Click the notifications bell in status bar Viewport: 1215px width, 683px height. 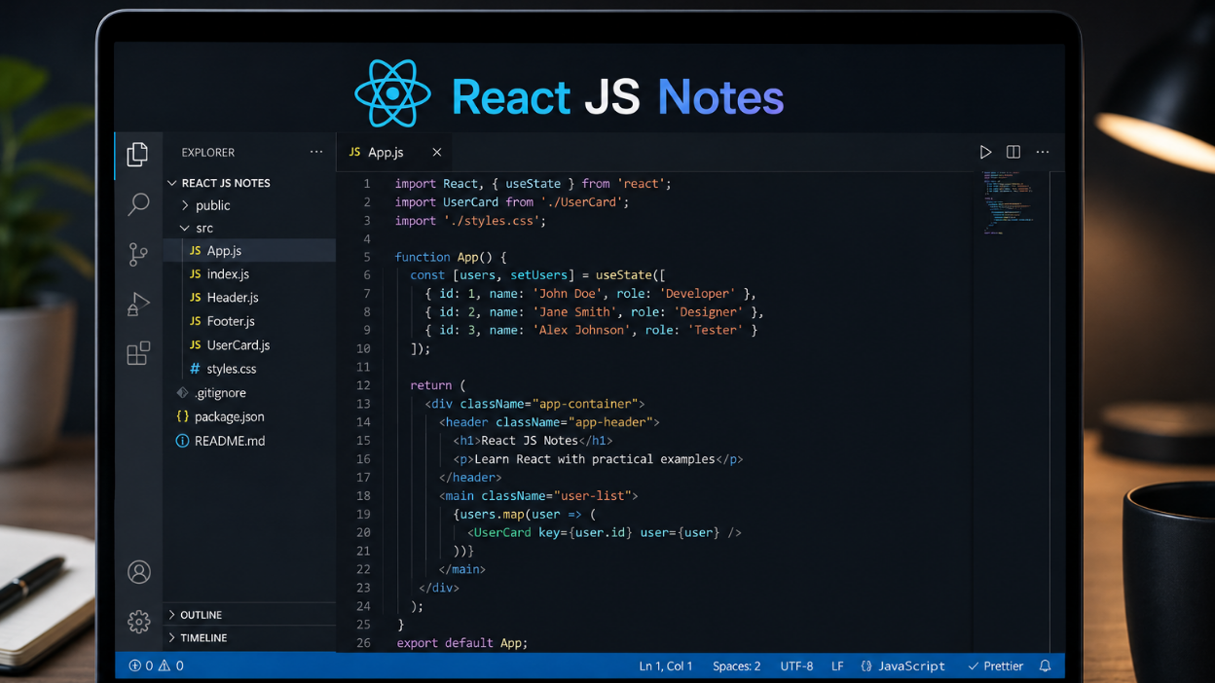[1046, 666]
